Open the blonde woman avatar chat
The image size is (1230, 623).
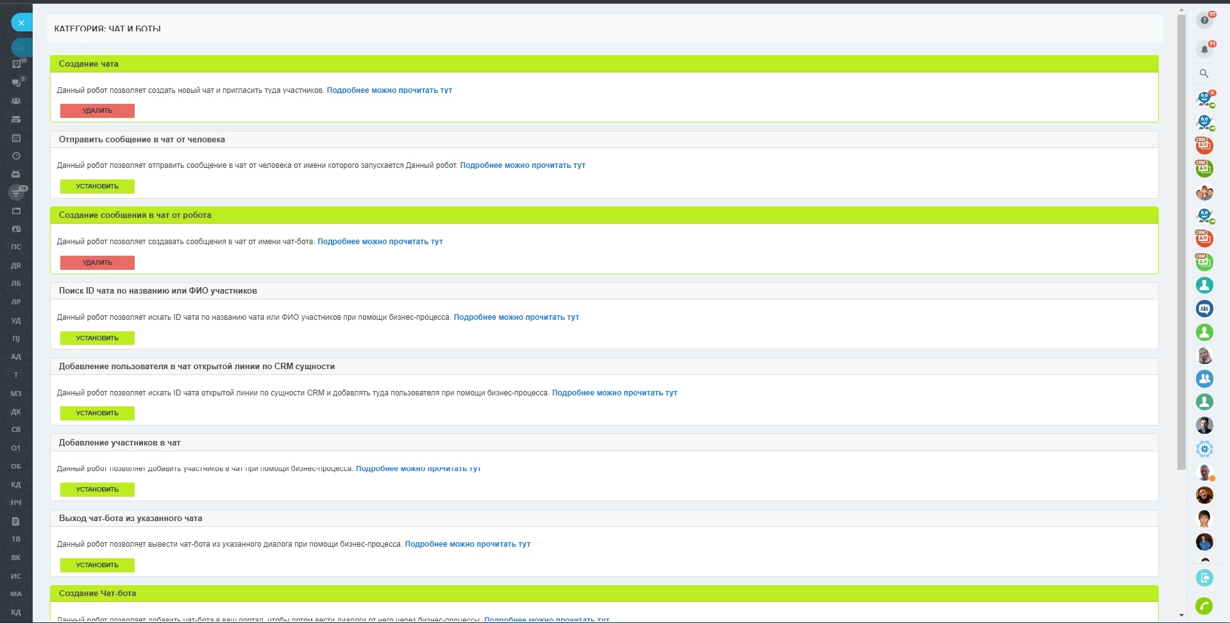[x=1204, y=355]
